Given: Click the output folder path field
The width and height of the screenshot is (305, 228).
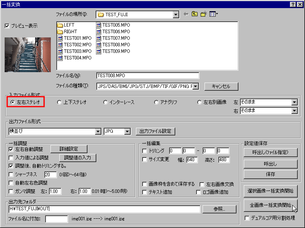Looking at the screenshot, I should [104, 209].
